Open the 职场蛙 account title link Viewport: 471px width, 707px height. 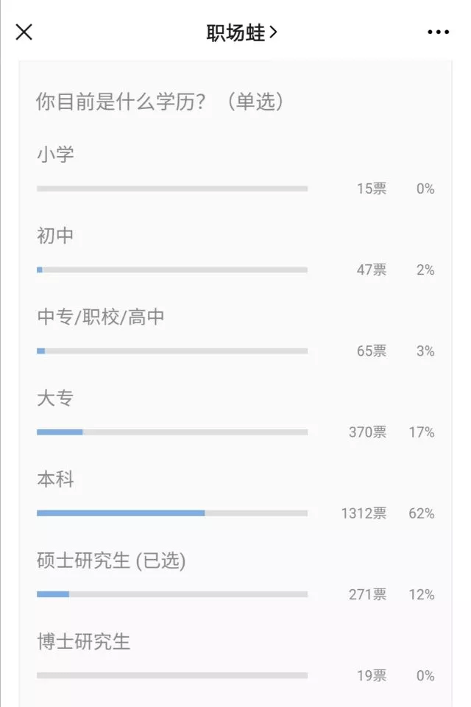pos(241,32)
